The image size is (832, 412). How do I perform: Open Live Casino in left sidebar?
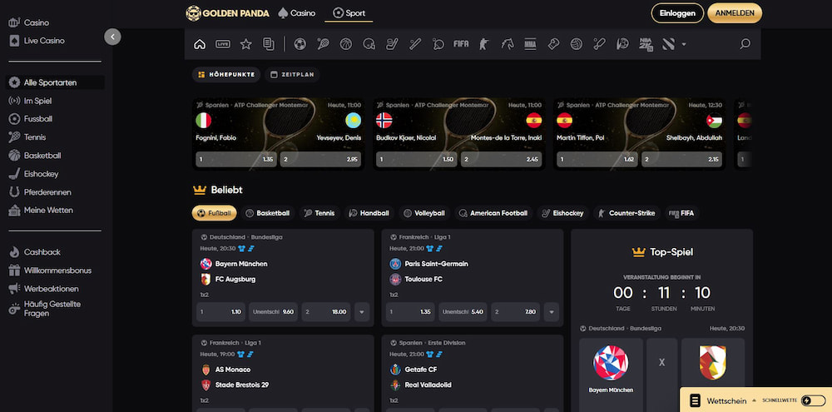(x=44, y=41)
